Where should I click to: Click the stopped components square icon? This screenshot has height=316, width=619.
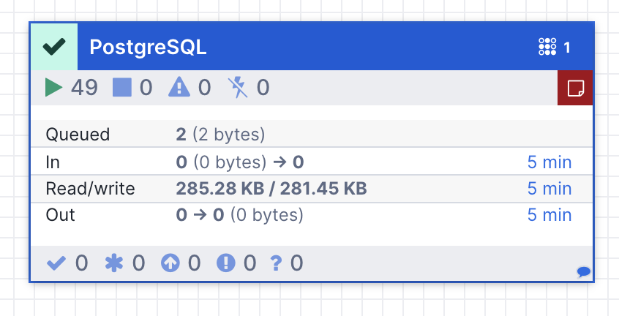[121, 88]
